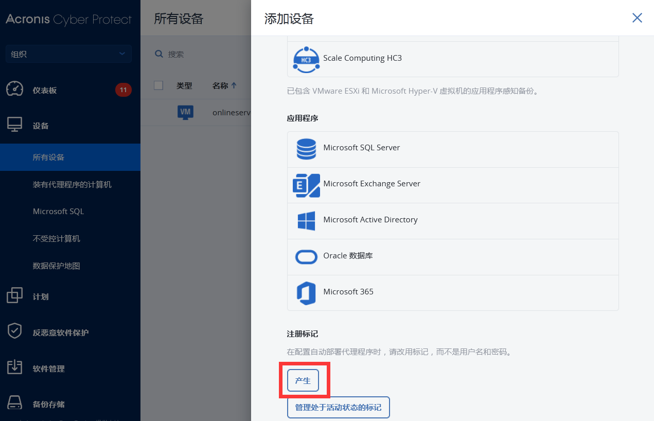Click the onlineserv device name cell

(x=232, y=112)
